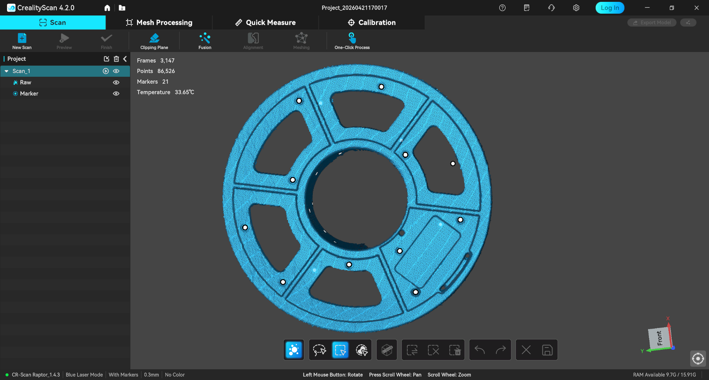Hide the Marker layer
709x380 pixels.
click(x=116, y=94)
